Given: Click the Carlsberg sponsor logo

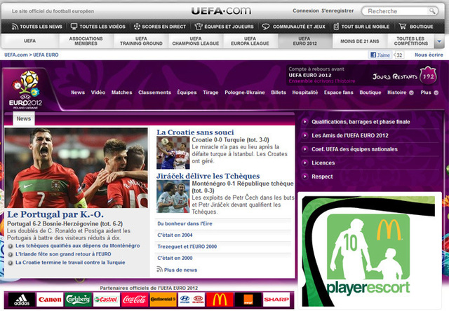Looking at the screenshot, I should pyautogui.click(x=76, y=300).
